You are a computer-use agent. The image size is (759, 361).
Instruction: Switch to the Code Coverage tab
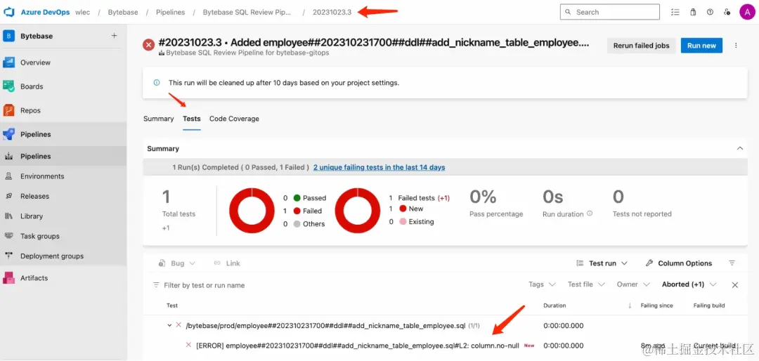coord(234,119)
